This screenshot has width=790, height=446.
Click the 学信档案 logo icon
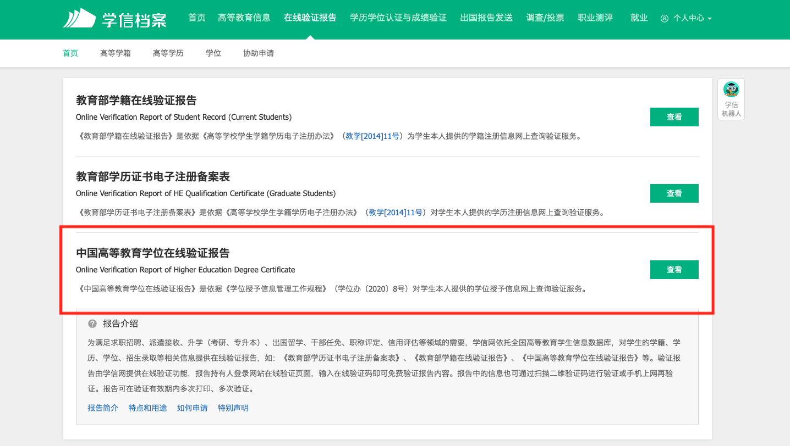(x=79, y=18)
